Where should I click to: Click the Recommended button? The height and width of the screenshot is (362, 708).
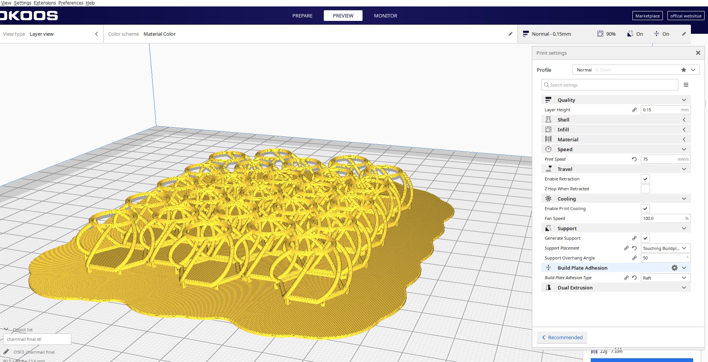[x=562, y=337]
